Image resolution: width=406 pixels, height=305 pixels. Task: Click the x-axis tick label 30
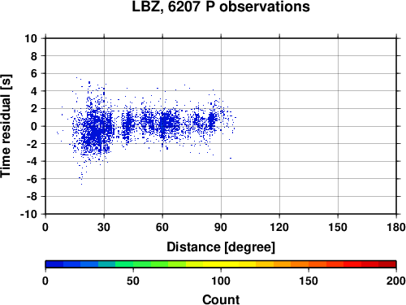(x=104, y=227)
